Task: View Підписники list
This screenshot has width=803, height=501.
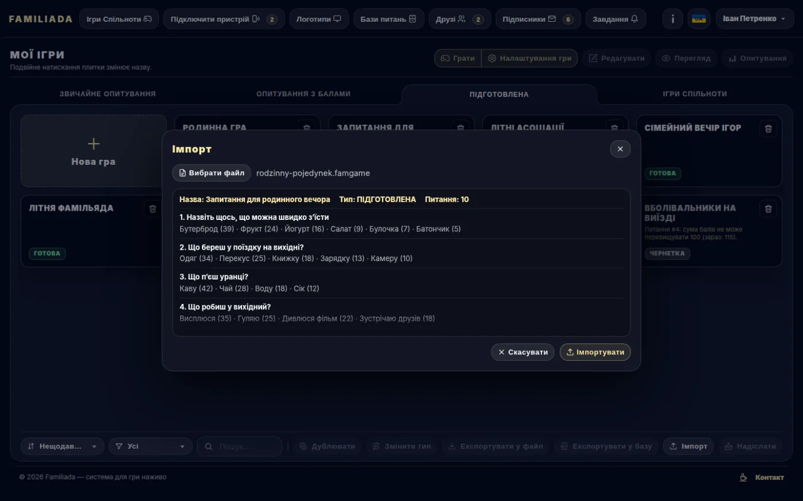Action: click(538, 19)
